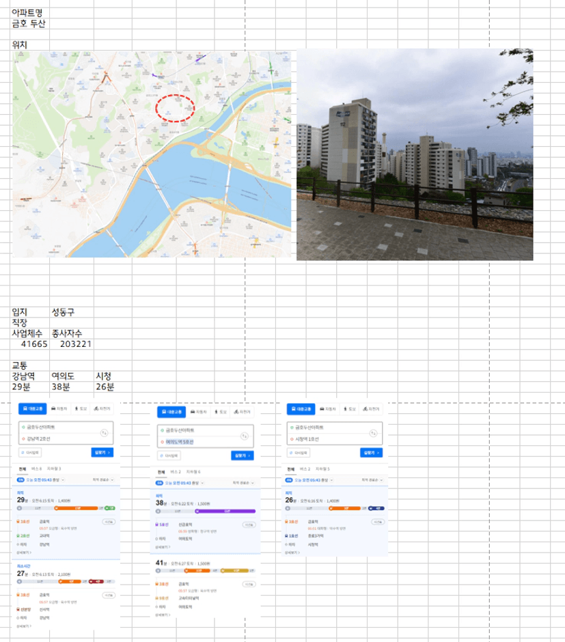565x642 pixels.
Task: Click 시간표 button on the 38분 route
Action: coord(249,525)
